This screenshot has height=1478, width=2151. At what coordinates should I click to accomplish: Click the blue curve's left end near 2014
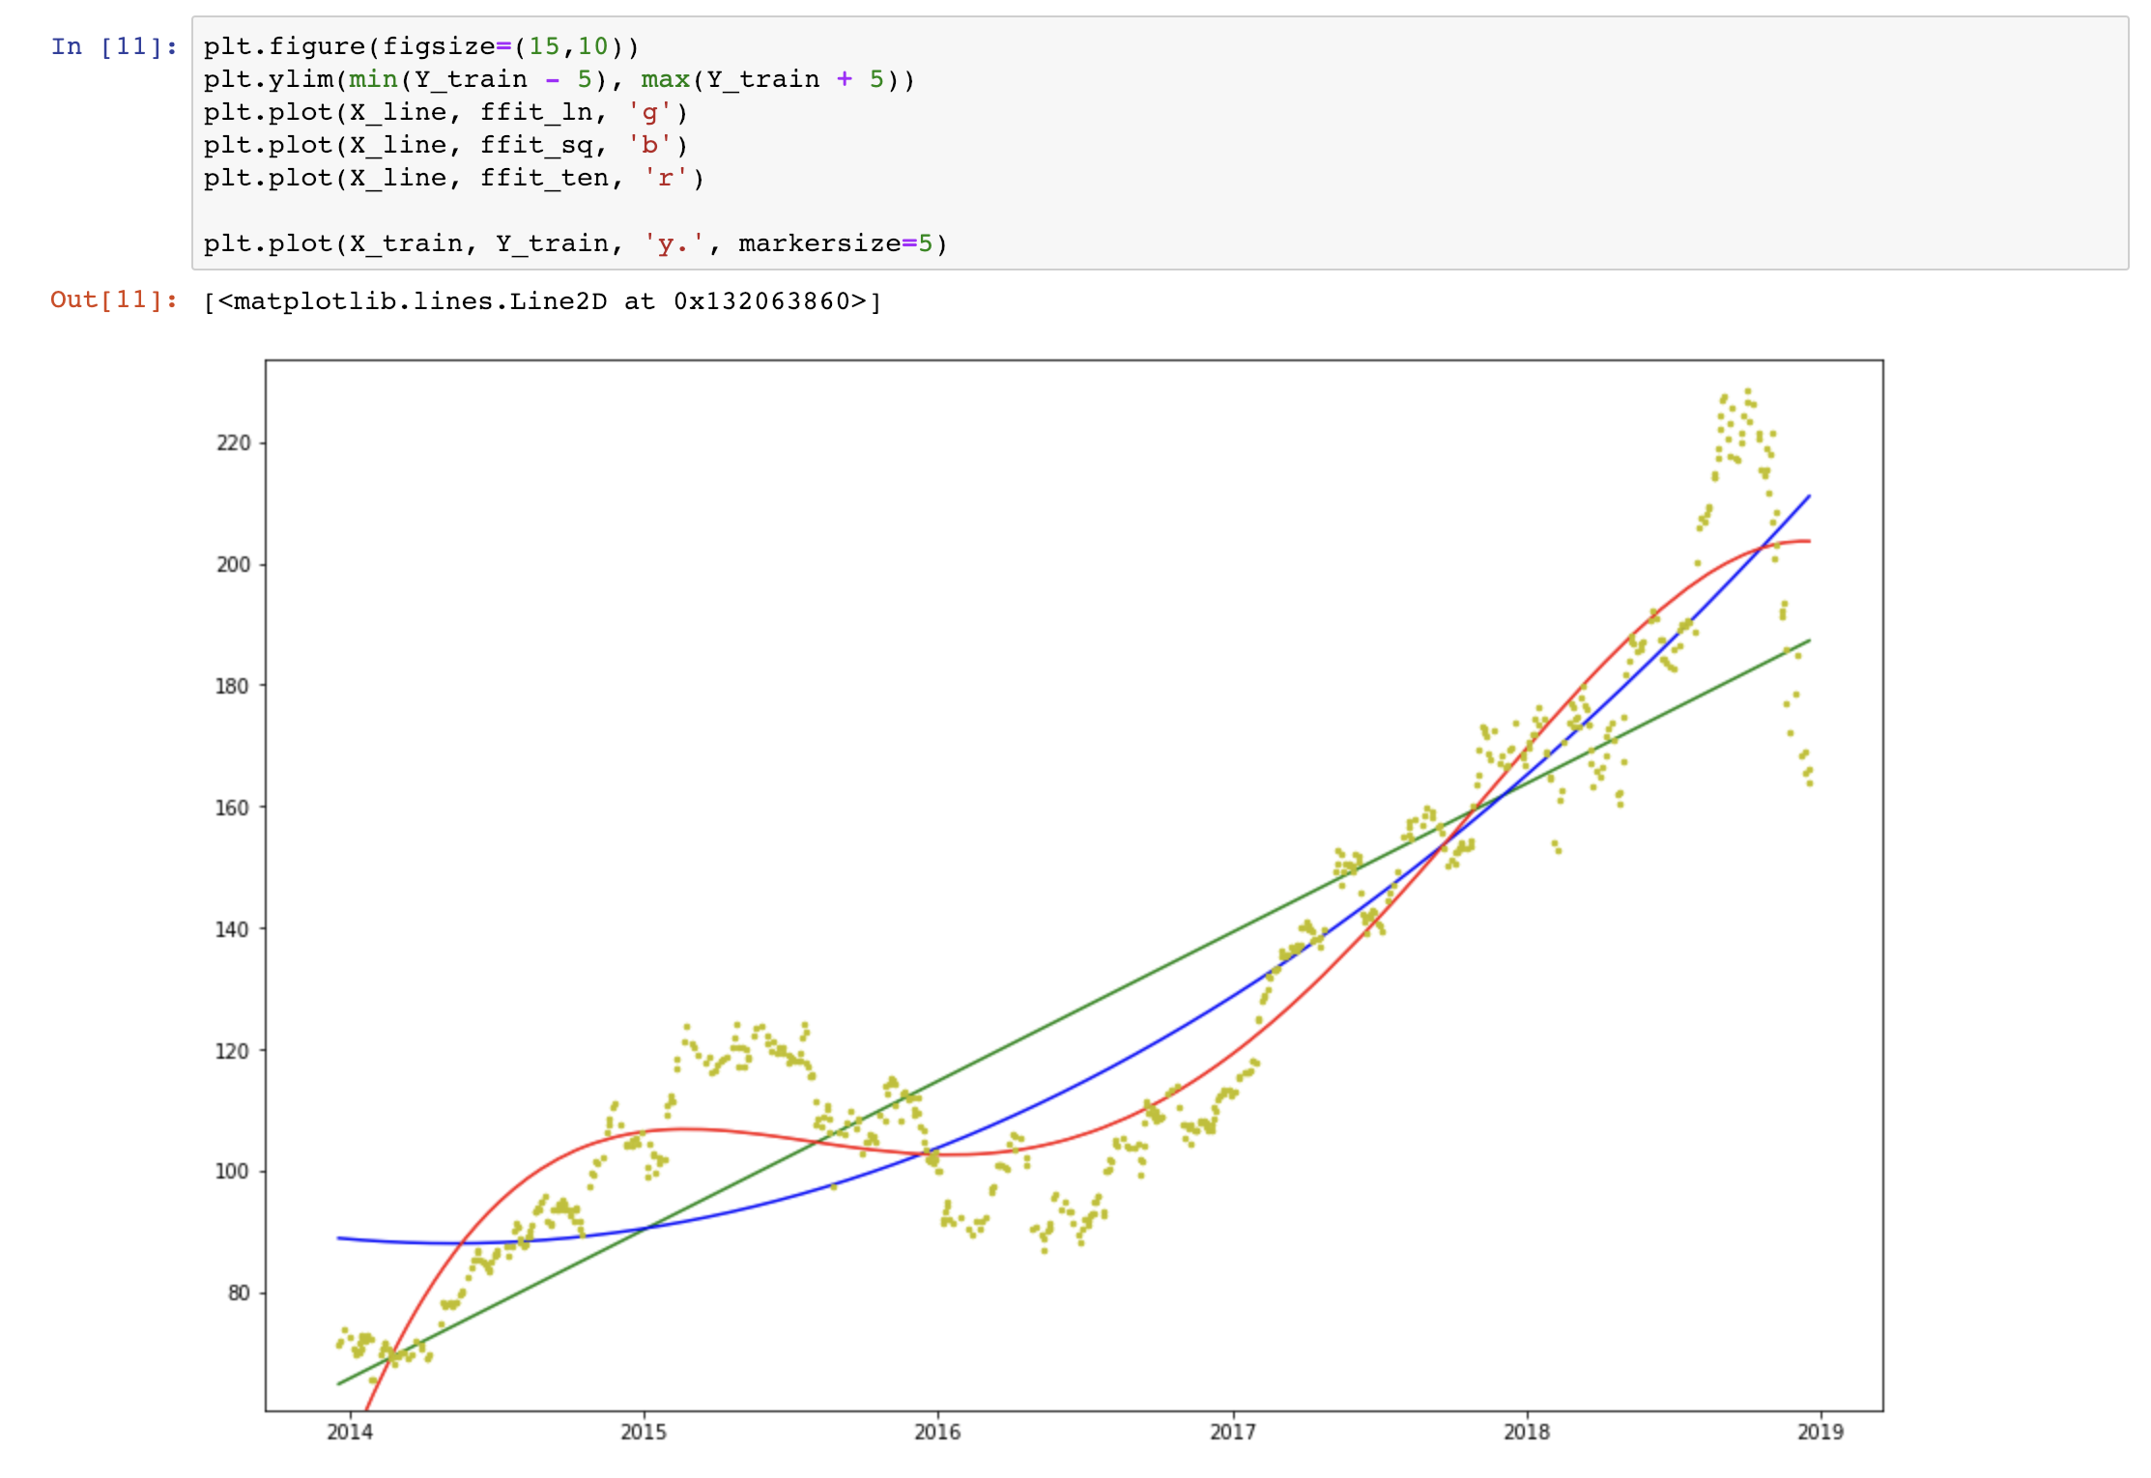click(340, 1237)
